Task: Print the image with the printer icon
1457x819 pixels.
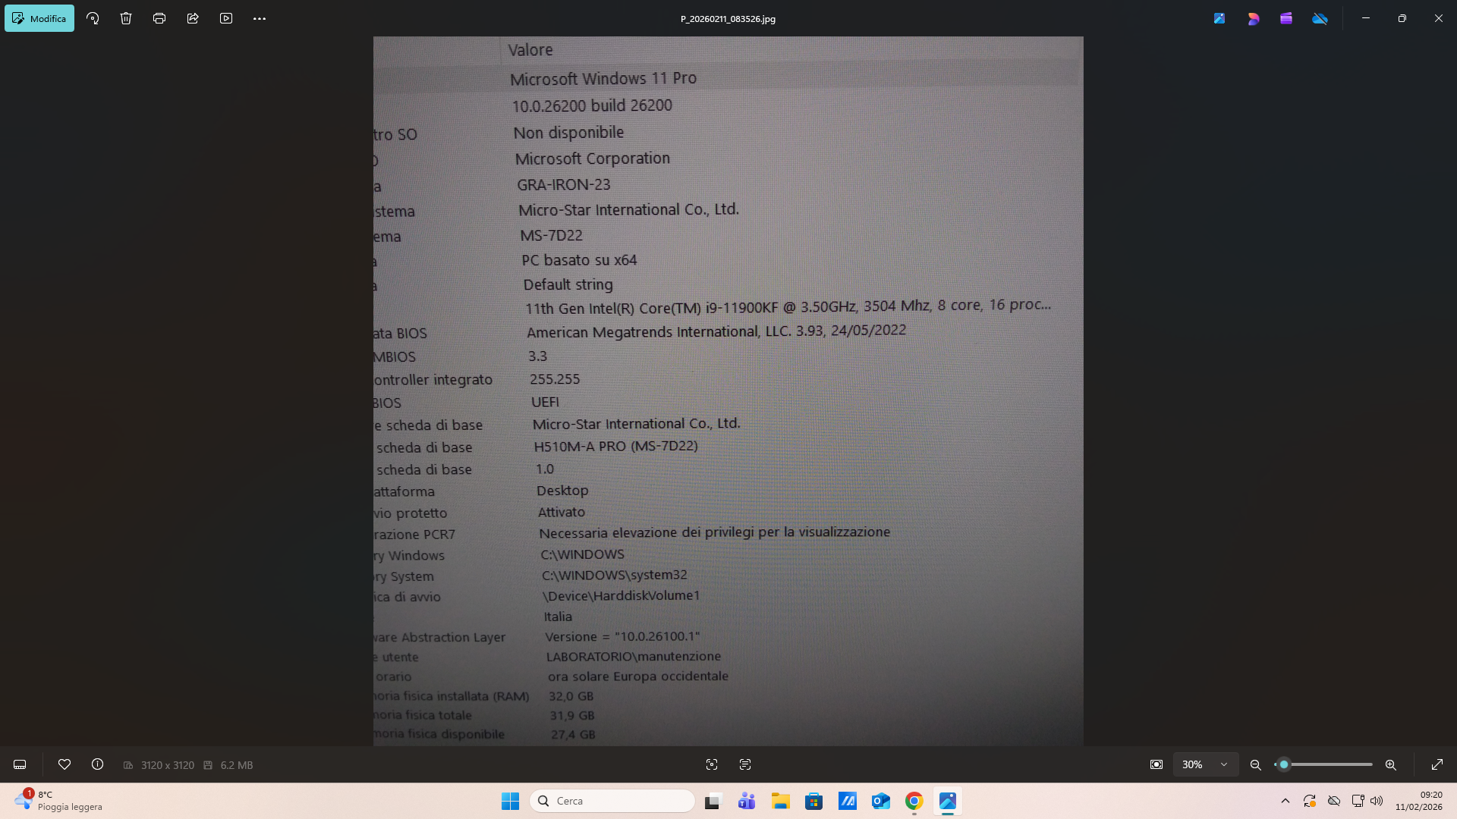Action: coord(159,18)
